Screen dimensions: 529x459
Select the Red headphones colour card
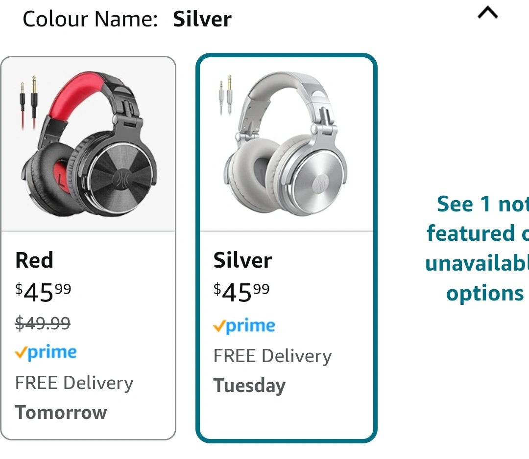pos(88,248)
